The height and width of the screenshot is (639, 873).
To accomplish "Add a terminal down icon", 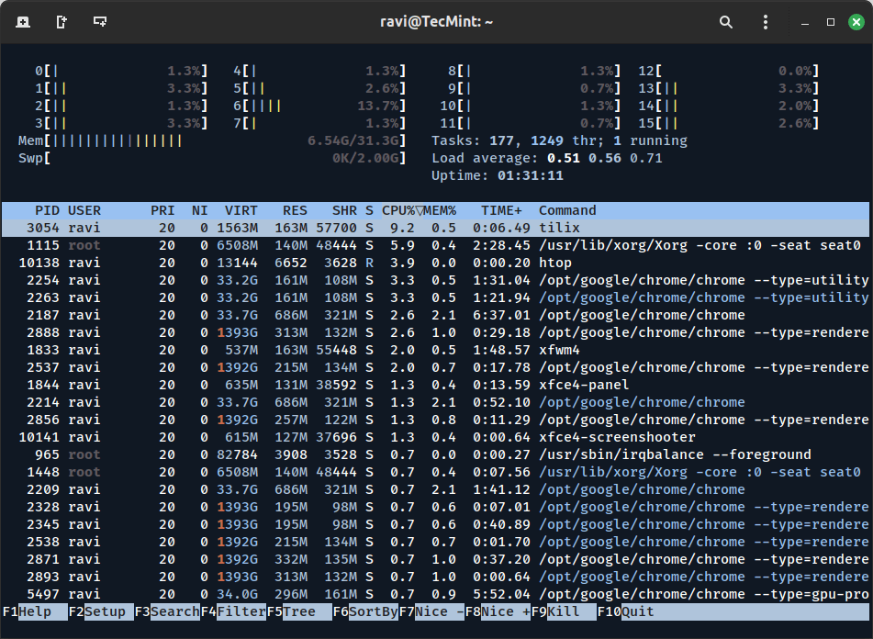I will click(100, 22).
